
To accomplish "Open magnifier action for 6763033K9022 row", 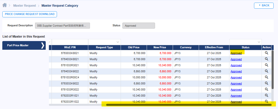I will coord(266,83).
